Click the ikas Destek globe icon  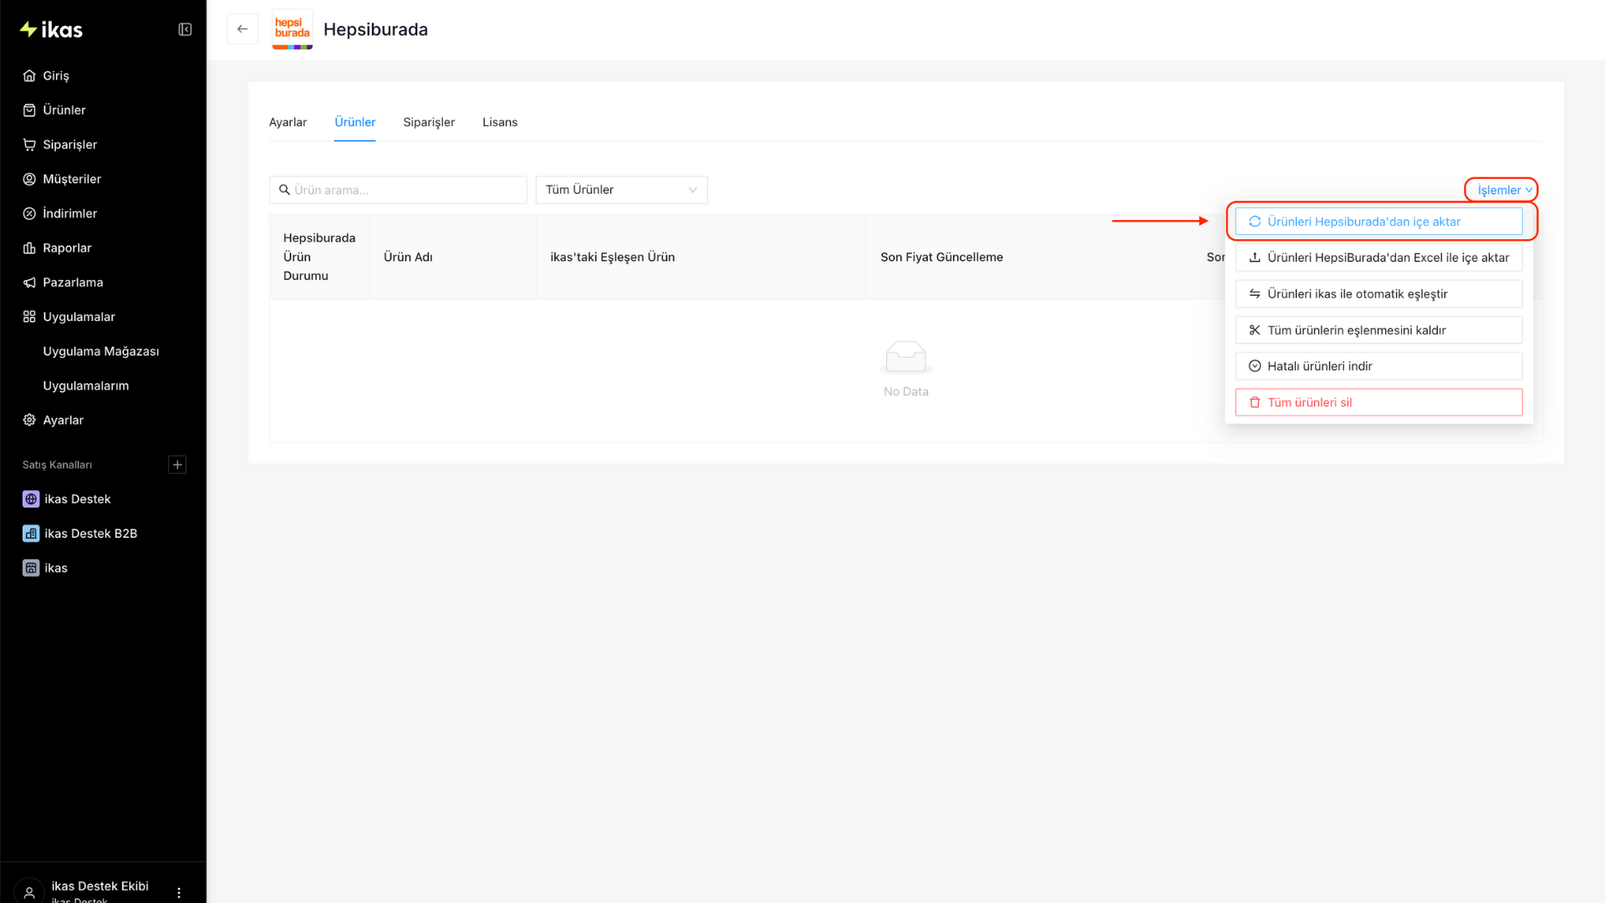[31, 499]
